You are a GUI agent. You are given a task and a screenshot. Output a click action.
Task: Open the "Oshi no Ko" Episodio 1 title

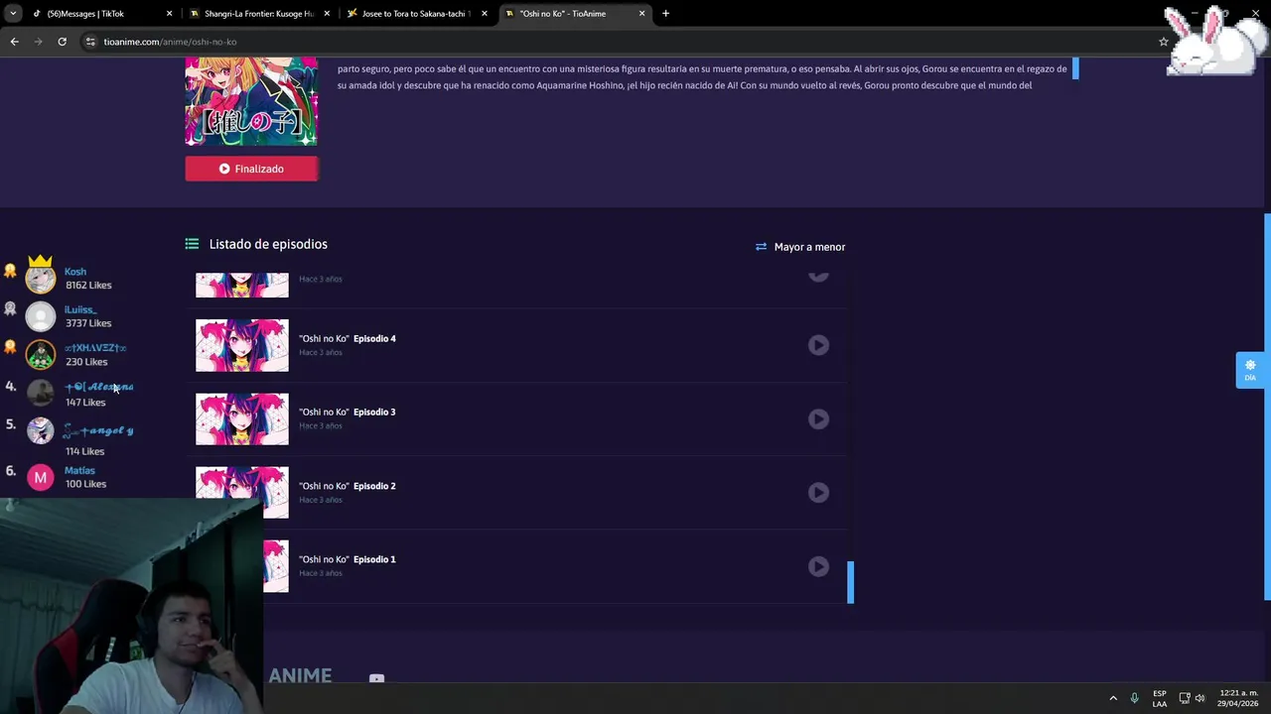(x=348, y=559)
